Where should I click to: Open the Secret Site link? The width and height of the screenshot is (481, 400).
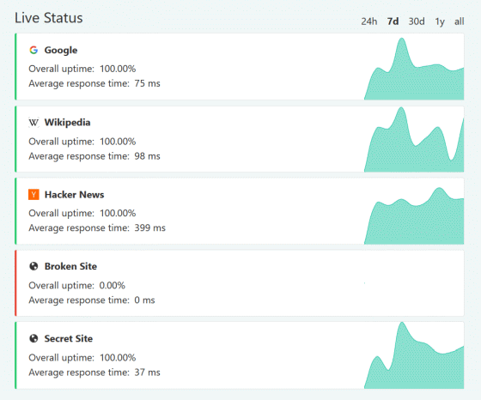coord(69,338)
